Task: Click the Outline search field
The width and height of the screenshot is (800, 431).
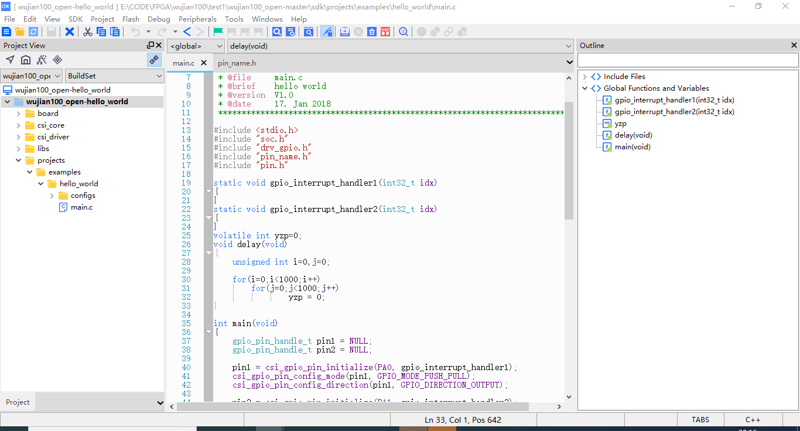Action: 688,60
